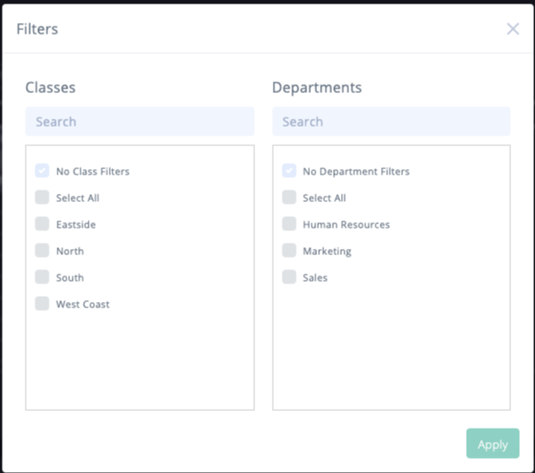The image size is (535, 473).
Task: Enable the Eastside class checkbox
Action: tap(42, 224)
